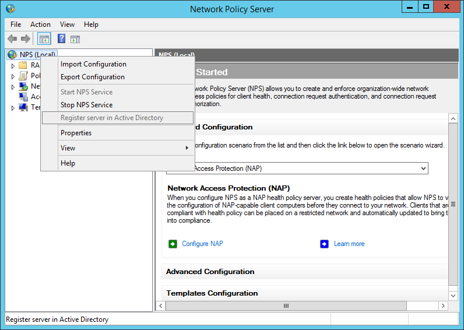464x330 pixels.
Task: Click the Network Policy Server title bar icon
Action: click(10, 9)
